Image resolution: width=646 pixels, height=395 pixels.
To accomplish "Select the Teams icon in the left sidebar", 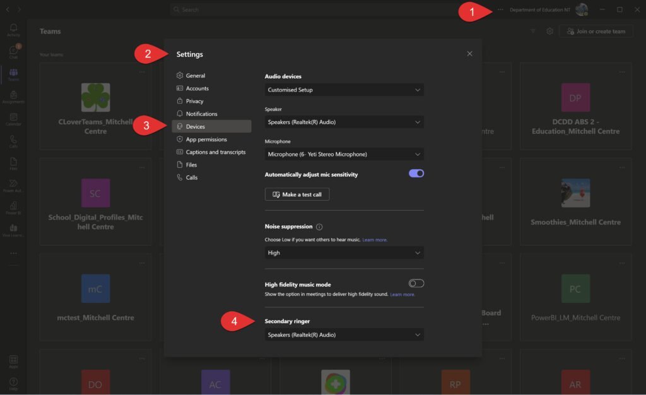I will tap(13, 74).
